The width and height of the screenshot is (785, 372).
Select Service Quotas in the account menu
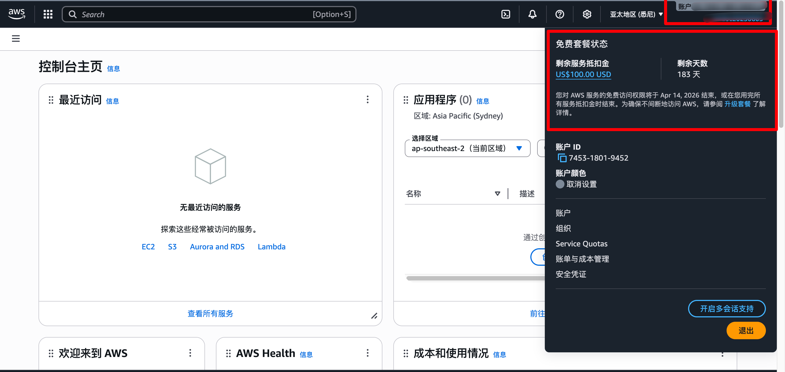coord(581,244)
